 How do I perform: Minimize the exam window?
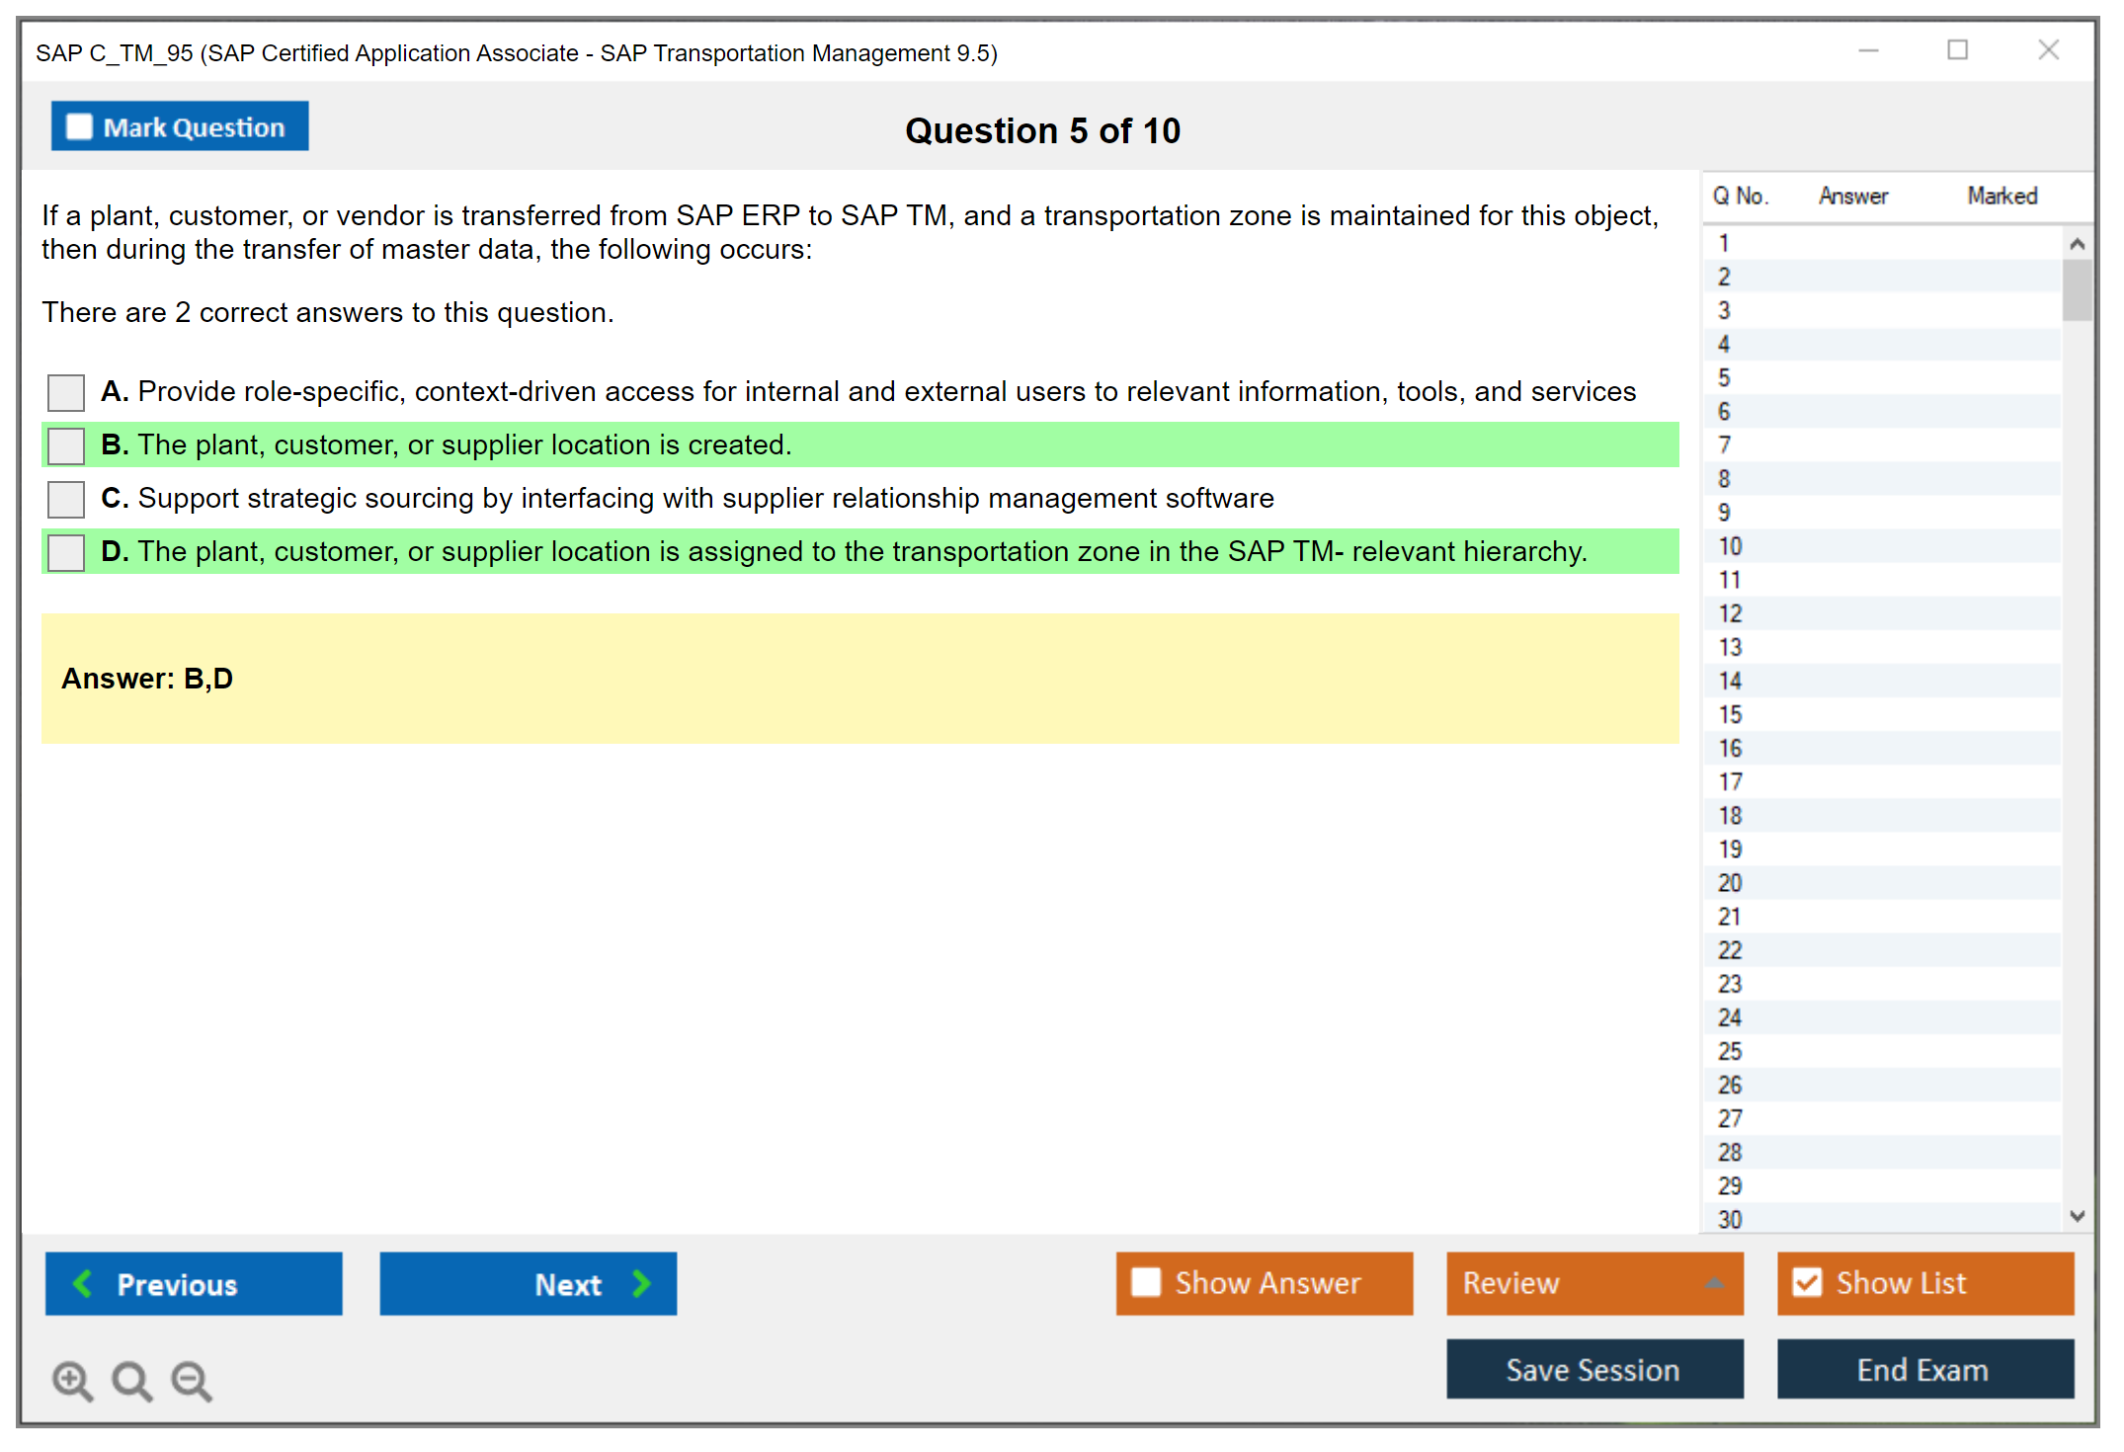(1868, 50)
